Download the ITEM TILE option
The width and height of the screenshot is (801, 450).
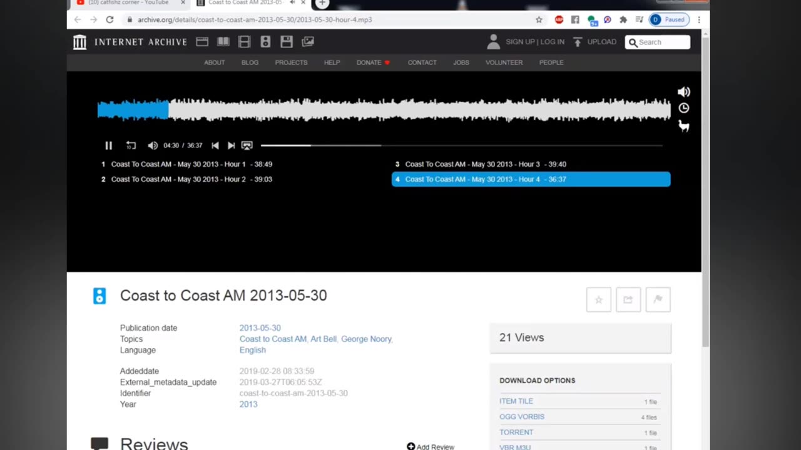(x=516, y=401)
